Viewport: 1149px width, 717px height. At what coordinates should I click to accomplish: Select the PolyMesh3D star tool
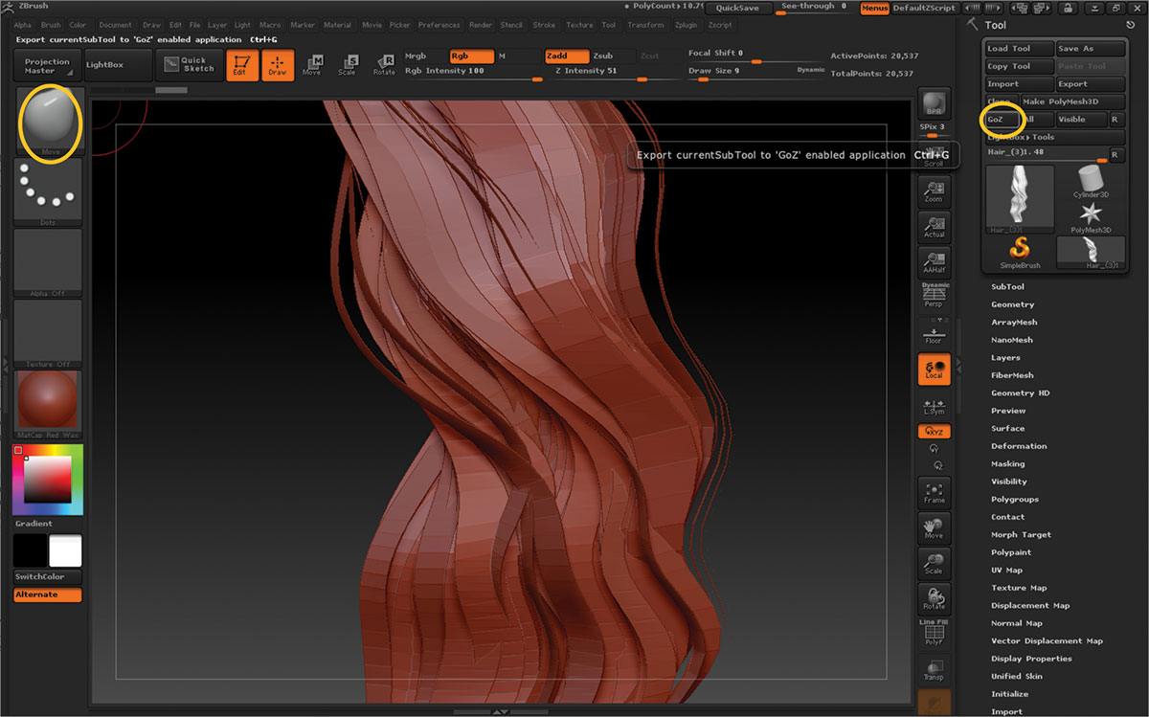click(1090, 217)
